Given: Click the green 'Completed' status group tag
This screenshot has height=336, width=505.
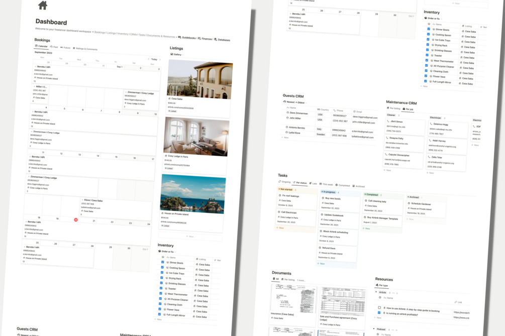Looking at the screenshot, I should pos(371,195).
